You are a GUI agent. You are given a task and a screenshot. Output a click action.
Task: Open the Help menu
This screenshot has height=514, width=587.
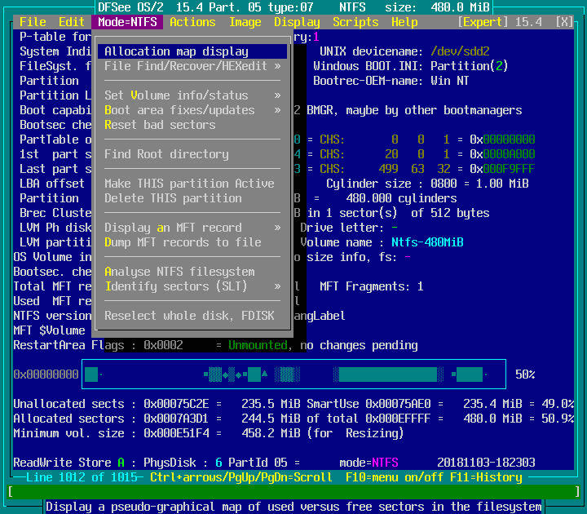tap(404, 22)
